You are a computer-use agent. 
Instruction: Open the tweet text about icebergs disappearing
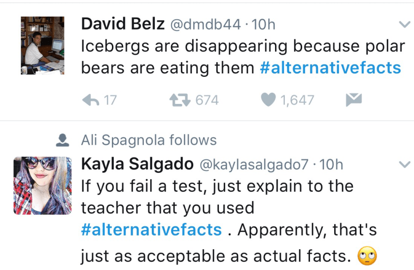pyautogui.click(x=242, y=46)
